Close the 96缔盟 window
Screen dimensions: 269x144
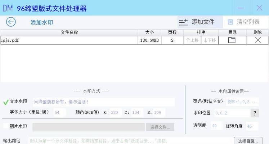click(x=259, y=8)
